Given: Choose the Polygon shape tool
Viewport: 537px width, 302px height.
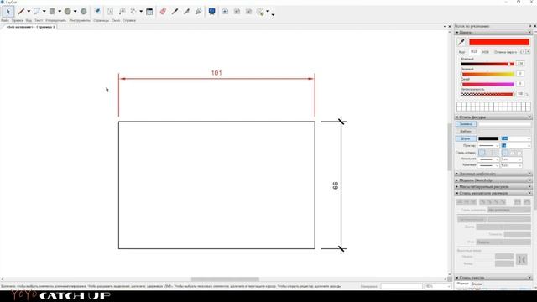Looking at the screenshot, I should click(x=84, y=12).
